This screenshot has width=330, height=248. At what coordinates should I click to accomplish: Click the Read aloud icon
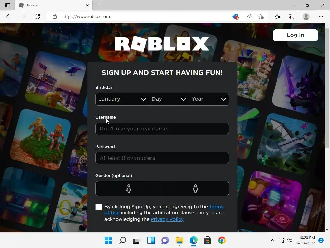tap(249, 16)
